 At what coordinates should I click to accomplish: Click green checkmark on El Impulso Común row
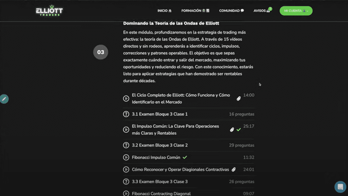click(x=239, y=130)
